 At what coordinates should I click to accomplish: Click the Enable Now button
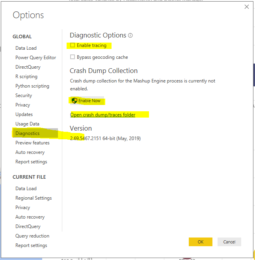(87, 101)
